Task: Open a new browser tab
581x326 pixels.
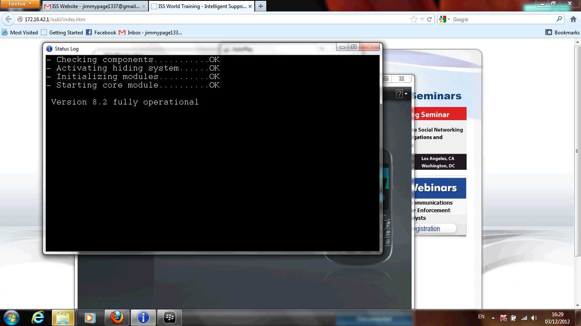Action: click(261, 6)
